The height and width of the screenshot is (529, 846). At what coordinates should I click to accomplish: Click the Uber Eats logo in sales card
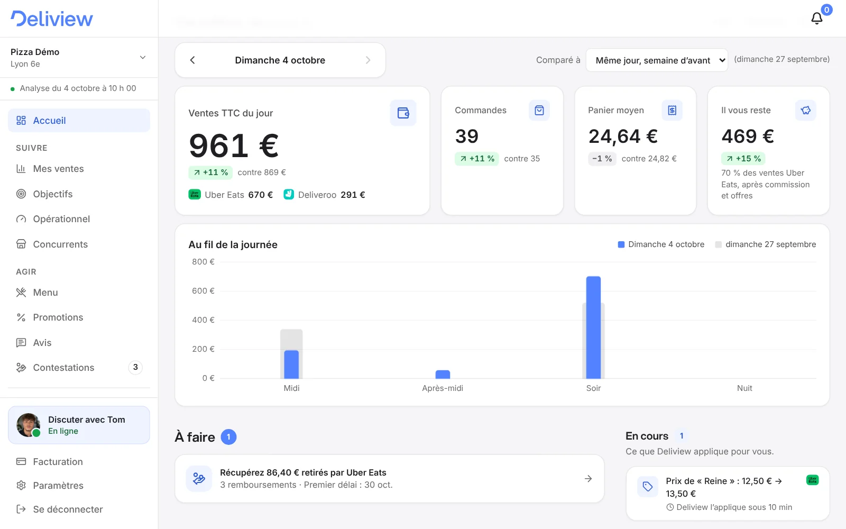point(195,194)
